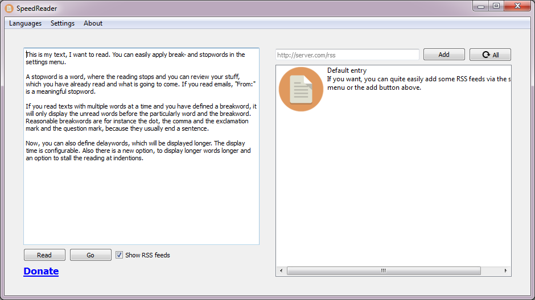Refresh all feeds with the All button
This screenshot has height=300, width=535.
click(490, 55)
